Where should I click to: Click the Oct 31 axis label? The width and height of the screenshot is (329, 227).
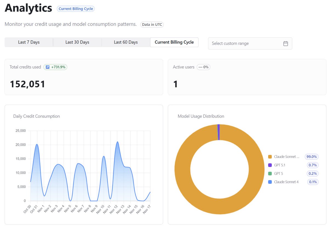(x=33, y=209)
